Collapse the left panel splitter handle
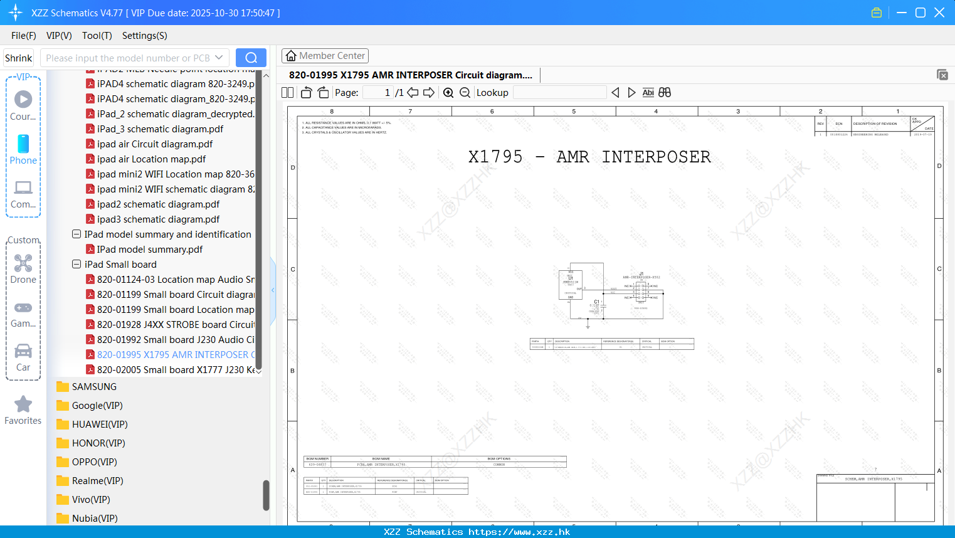 click(273, 290)
